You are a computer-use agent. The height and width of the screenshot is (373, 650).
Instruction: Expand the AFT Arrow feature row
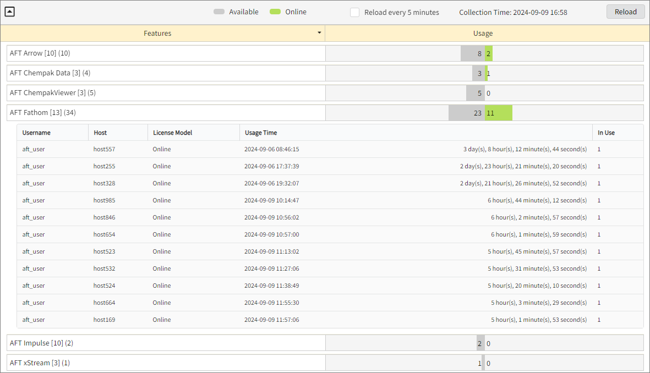(165, 53)
